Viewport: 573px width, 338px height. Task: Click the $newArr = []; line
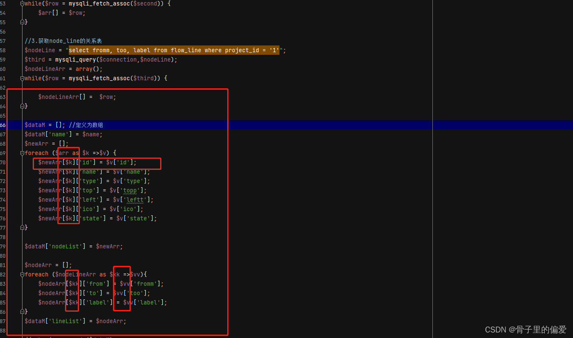[x=47, y=144]
